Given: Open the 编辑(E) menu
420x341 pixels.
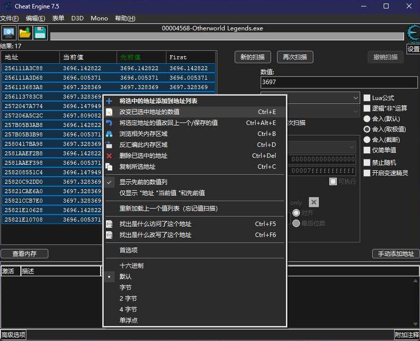Looking at the screenshot, I should (x=35, y=18).
